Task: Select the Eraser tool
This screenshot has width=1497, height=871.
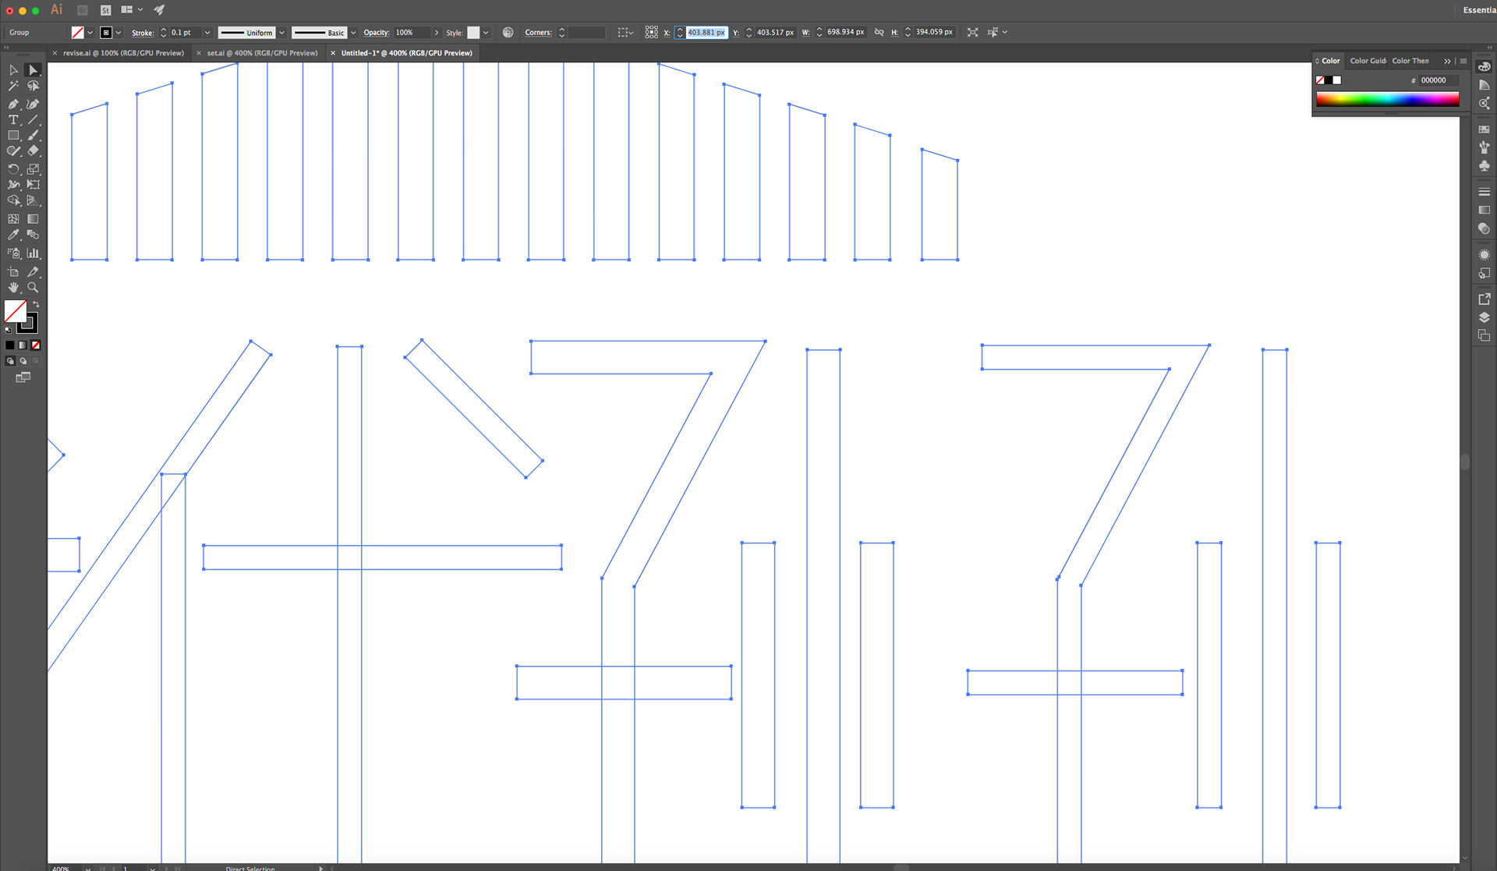Action: click(x=33, y=151)
